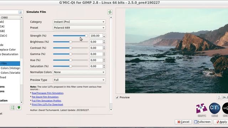Image resolution: width=228 pixels, height=128 pixels.
Task: Click the Gamma slider handle
Action: (71, 54)
